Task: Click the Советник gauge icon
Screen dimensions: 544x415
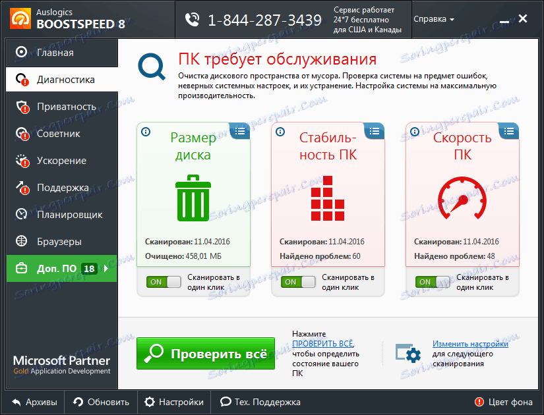Action: pyautogui.click(x=22, y=134)
